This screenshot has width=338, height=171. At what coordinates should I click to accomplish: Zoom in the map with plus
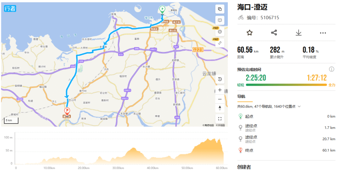pyautogui.click(x=220, y=90)
